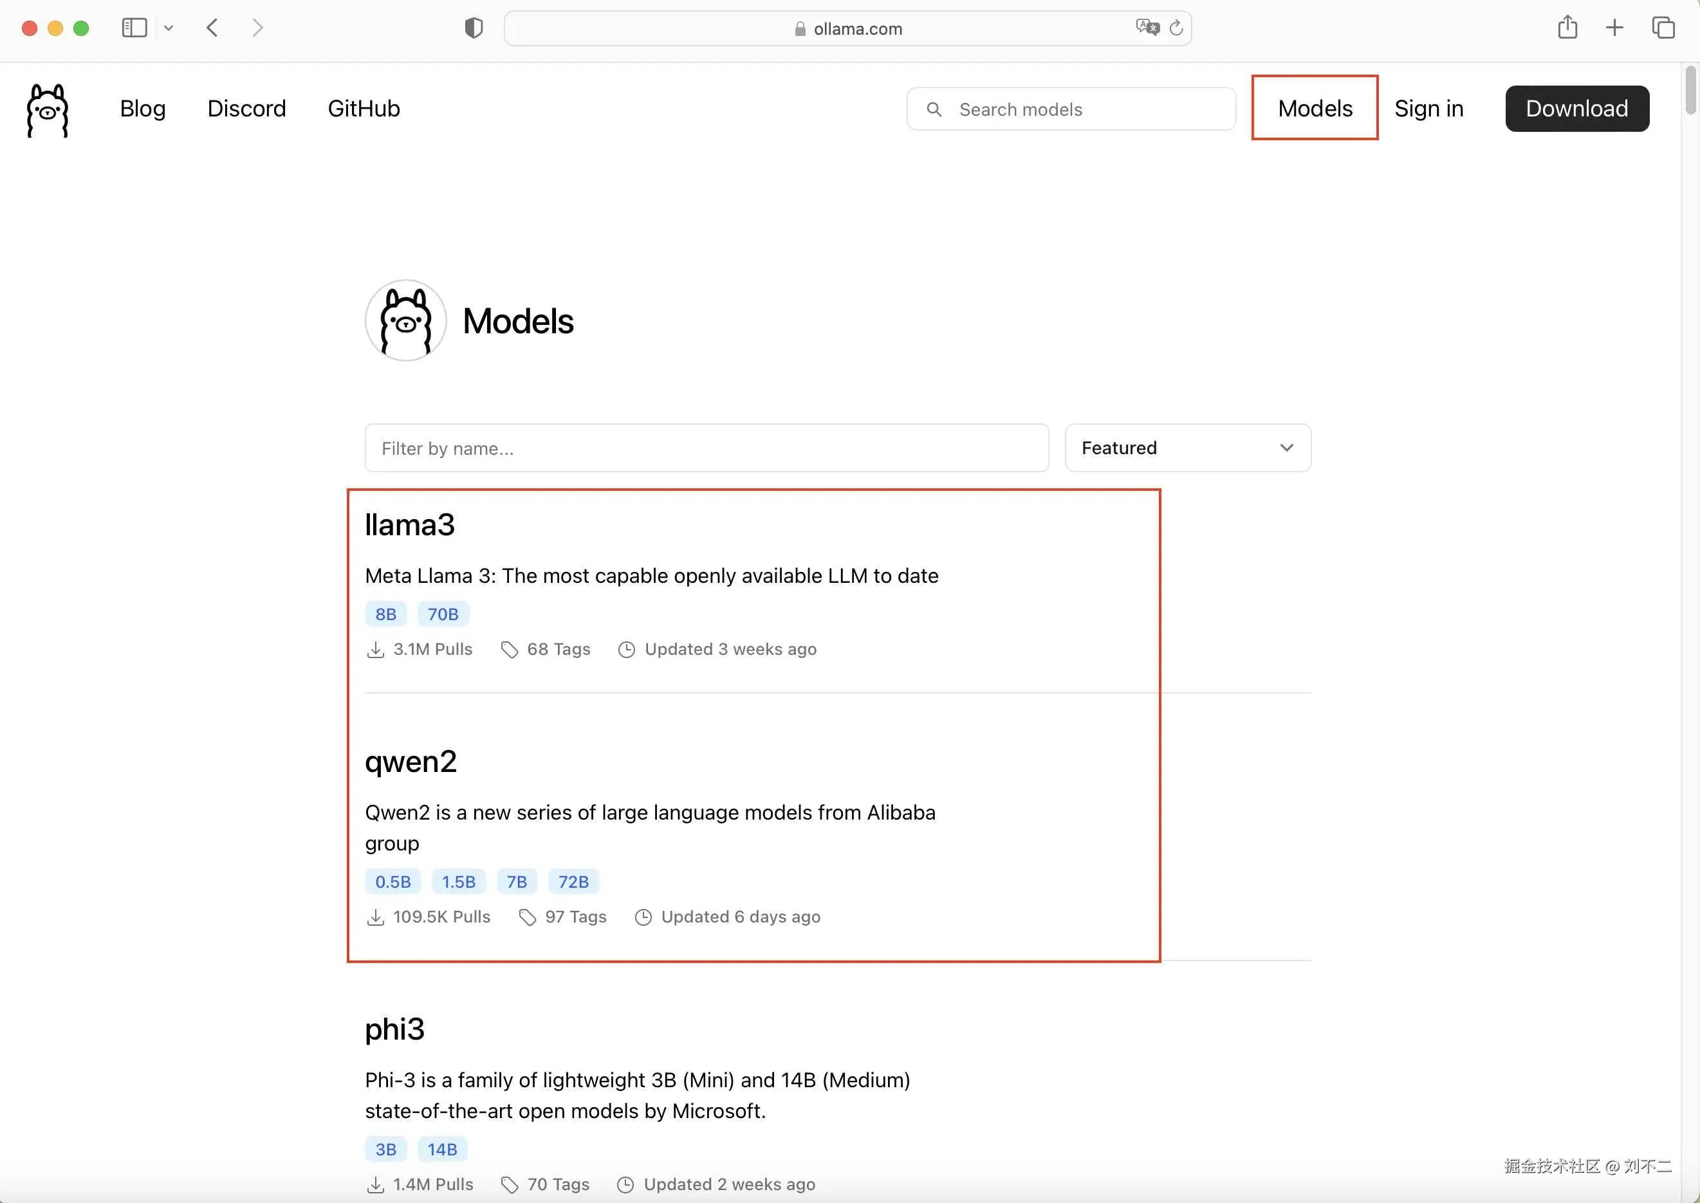Screen dimensions: 1700x1203
Task: Open the Featured sort dropdown
Action: 1187,448
